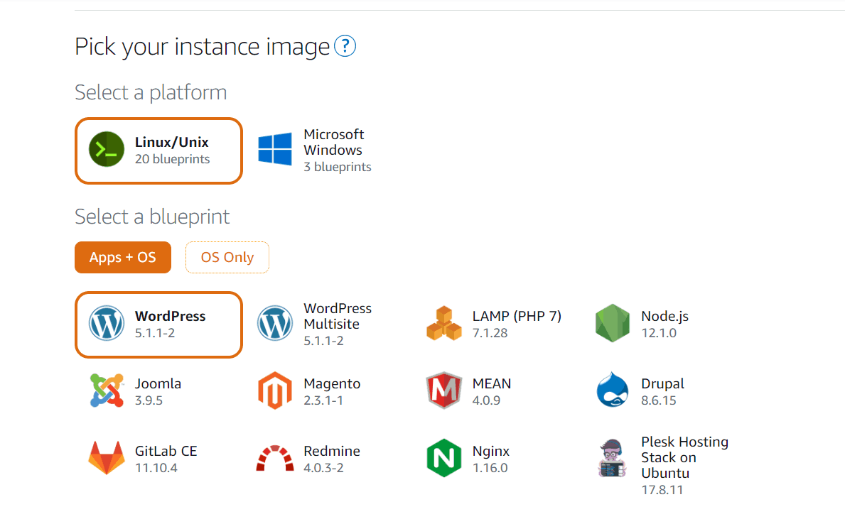
Task: Click the LAMP (PHP 7) cubes icon
Action: point(443,323)
